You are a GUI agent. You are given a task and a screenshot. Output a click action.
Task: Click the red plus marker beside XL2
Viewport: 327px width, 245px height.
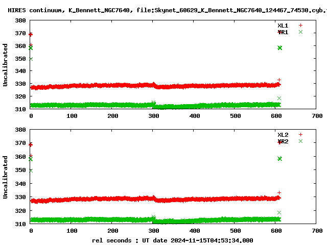coord(300,135)
